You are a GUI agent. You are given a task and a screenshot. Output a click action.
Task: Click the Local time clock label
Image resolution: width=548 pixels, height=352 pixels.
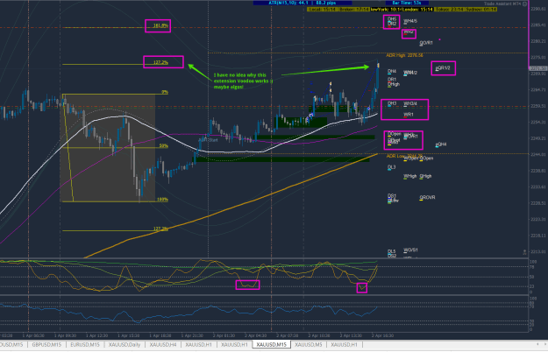[x=323, y=10]
